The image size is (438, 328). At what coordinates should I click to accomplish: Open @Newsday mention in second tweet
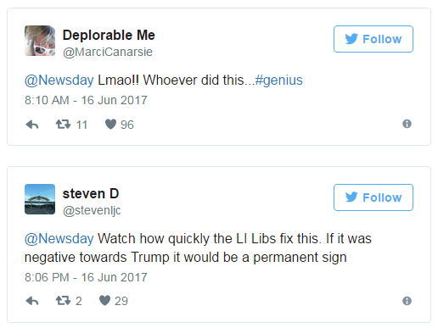coord(59,239)
